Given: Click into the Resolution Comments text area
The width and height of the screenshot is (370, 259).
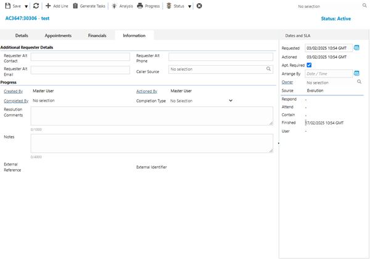Looking at the screenshot, I should tap(152, 116).
